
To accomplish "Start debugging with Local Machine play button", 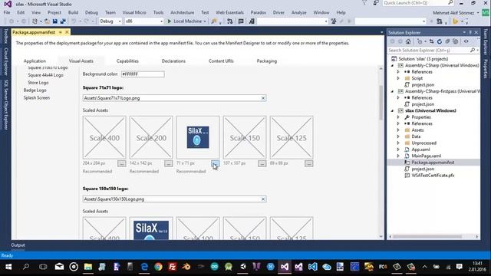I will (170, 21).
